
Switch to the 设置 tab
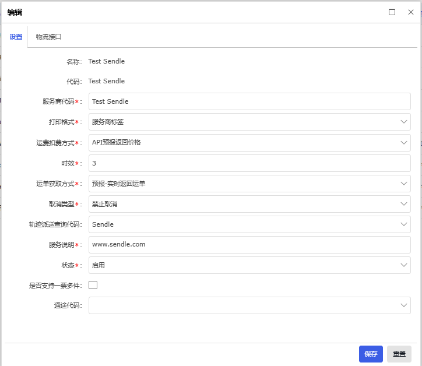pyautogui.click(x=16, y=37)
